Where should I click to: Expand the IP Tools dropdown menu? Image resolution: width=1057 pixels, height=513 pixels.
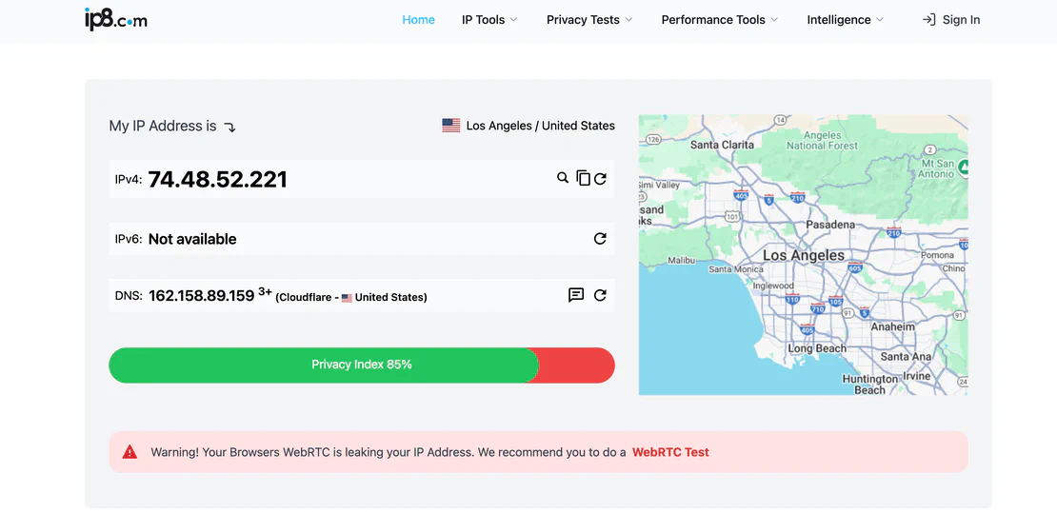[489, 20]
